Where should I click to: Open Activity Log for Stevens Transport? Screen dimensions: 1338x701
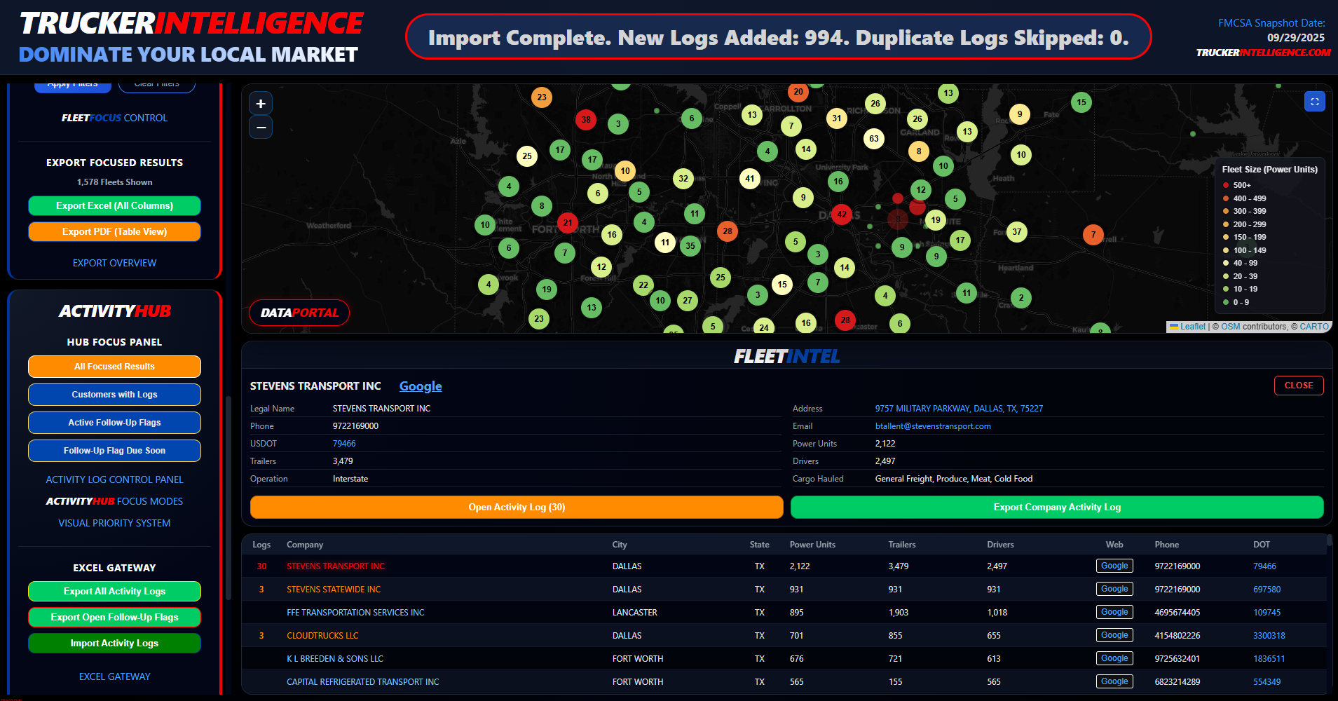(516, 506)
